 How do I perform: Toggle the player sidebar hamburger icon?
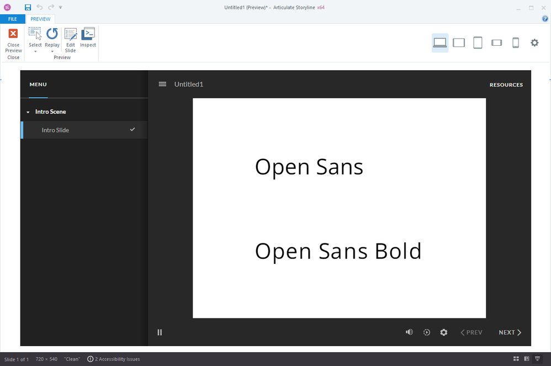[x=162, y=84]
